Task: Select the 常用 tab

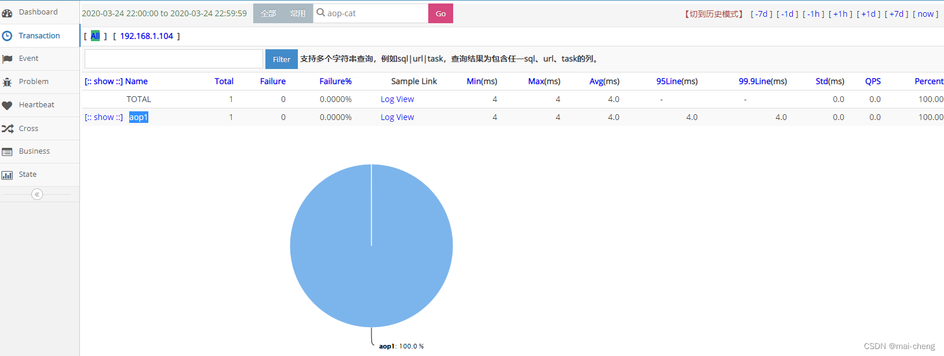Action: [298, 13]
